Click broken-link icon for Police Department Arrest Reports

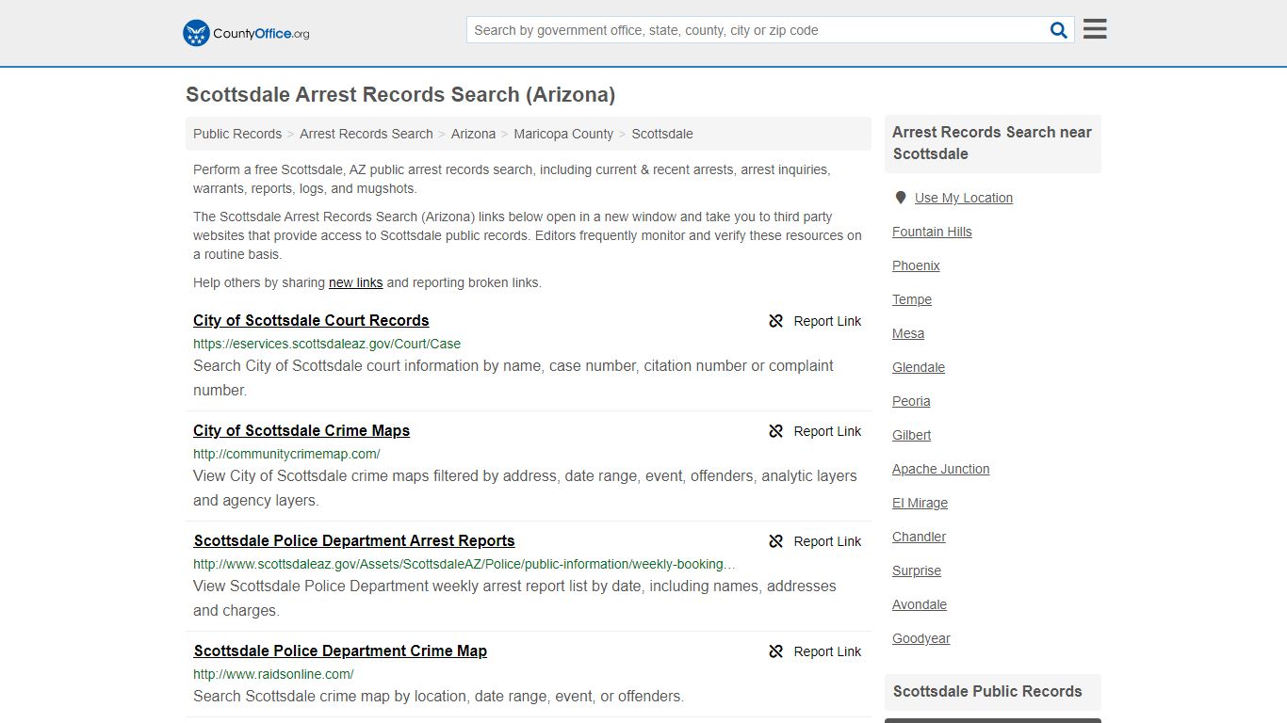click(x=775, y=541)
